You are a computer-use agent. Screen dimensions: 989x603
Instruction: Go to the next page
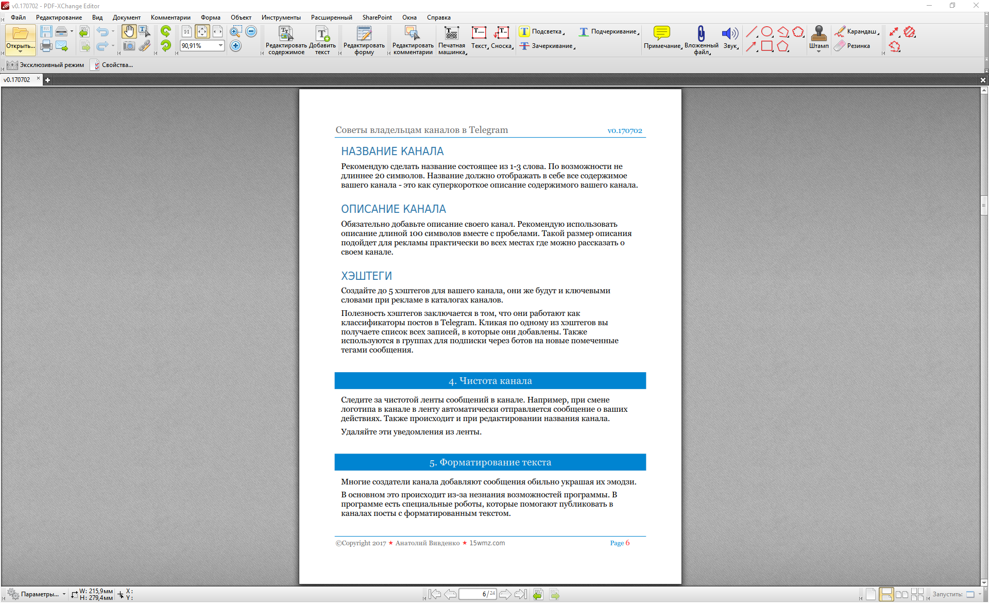click(x=505, y=594)
